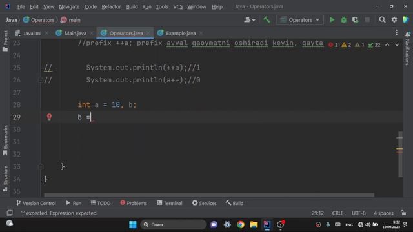The height and width of the screenshot is (232, 413).
Task: Click the red error bulb on line 29
Action: click(x=49, y=117)
